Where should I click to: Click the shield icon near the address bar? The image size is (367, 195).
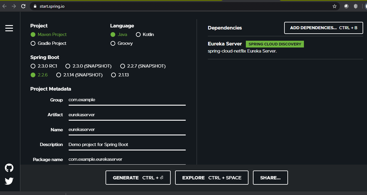pos(355,6)
